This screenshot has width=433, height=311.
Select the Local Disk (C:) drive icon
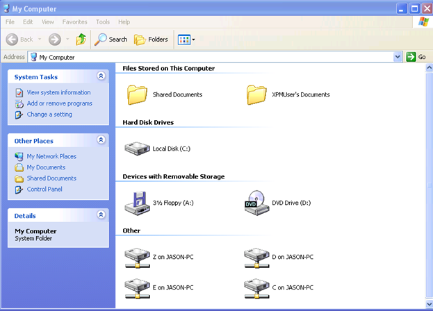coord(137,149)
